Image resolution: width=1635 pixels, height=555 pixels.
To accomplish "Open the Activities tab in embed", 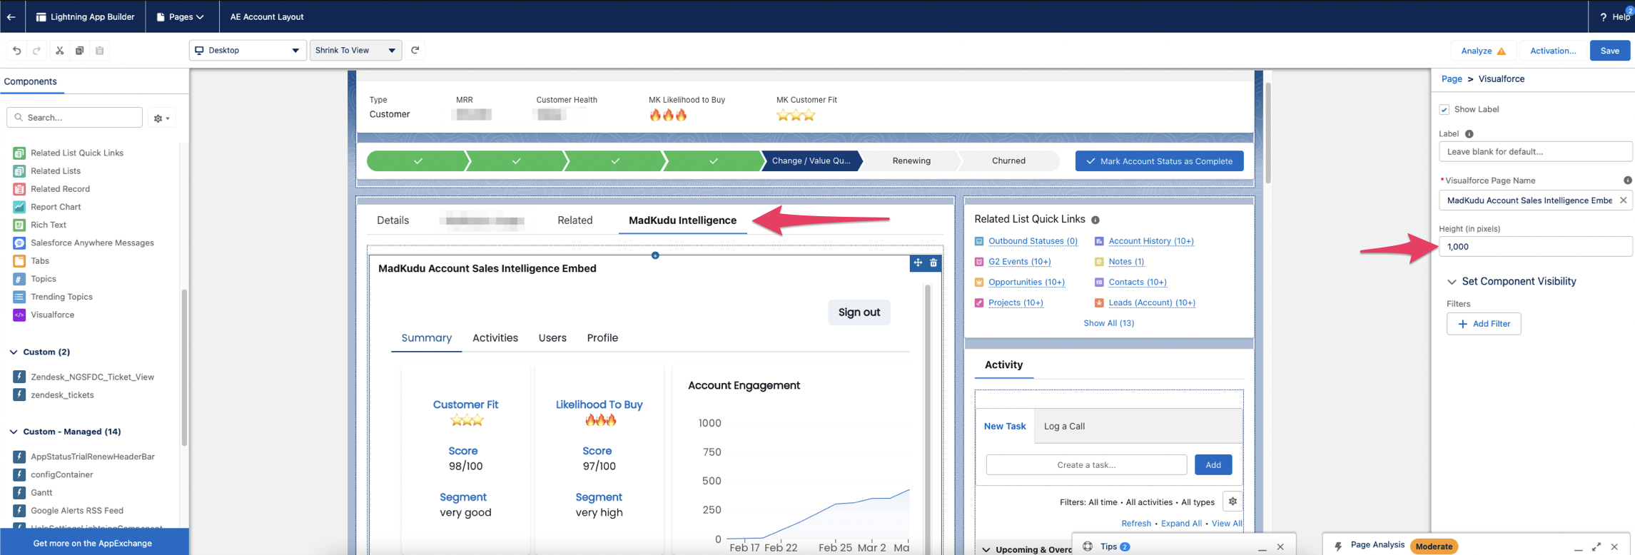I will (x=495, y=338).
